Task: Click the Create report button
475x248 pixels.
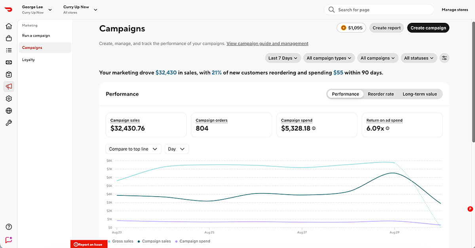Action: (387, 28)
